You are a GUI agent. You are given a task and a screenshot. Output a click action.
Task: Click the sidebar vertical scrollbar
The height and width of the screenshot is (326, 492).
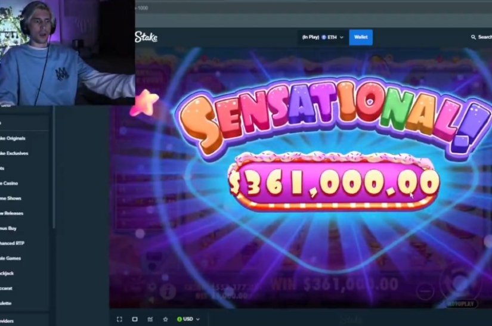click(54, 167)
